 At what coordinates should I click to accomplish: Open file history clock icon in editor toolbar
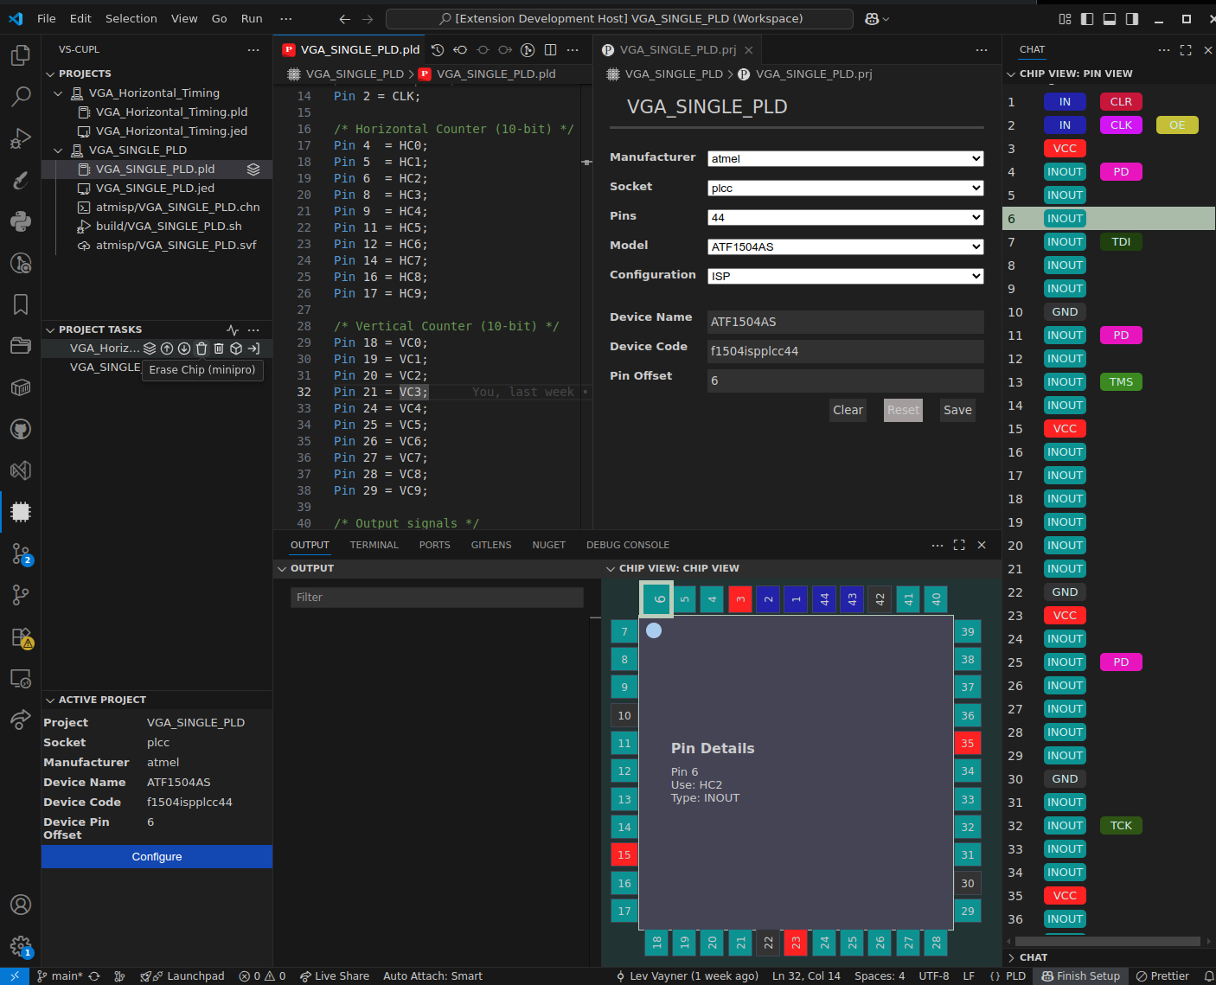[x=438, y=50]
